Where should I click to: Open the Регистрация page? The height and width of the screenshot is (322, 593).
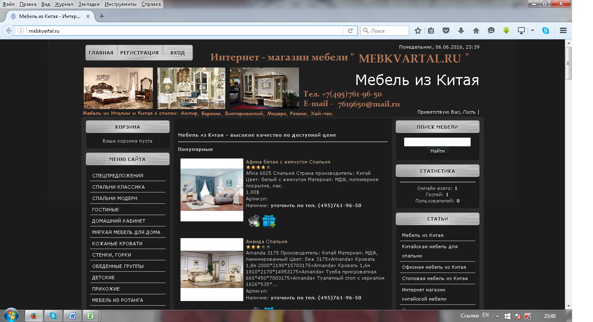tap(139, 53)
